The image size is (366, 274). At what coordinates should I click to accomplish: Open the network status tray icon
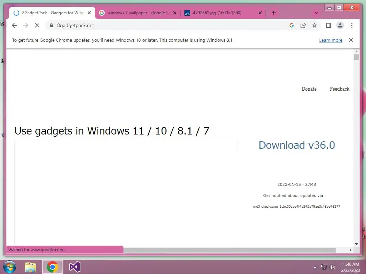coord(324,267)
